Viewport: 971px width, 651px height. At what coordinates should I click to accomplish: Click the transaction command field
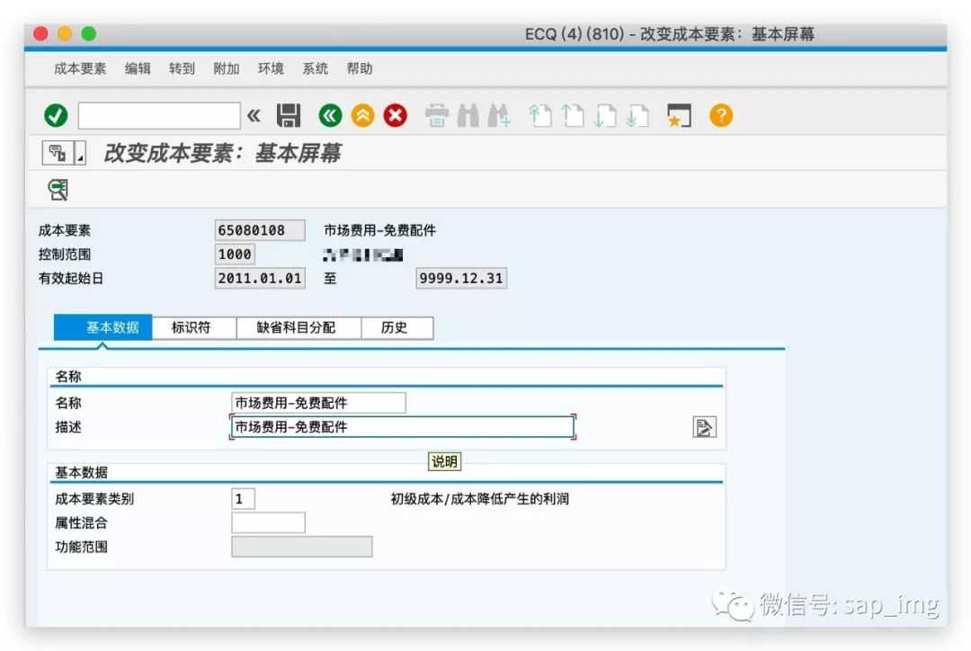point(159,116)
